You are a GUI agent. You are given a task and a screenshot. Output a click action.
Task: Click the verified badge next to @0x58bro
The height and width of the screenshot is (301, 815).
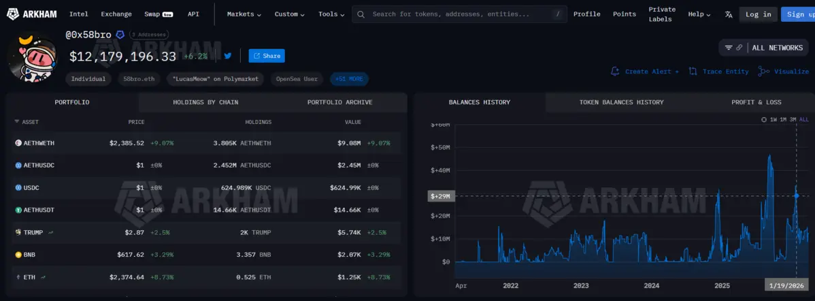click(120, 35)
